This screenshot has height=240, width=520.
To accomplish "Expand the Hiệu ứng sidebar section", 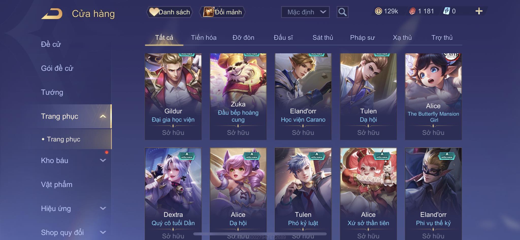I will point(103,208).
